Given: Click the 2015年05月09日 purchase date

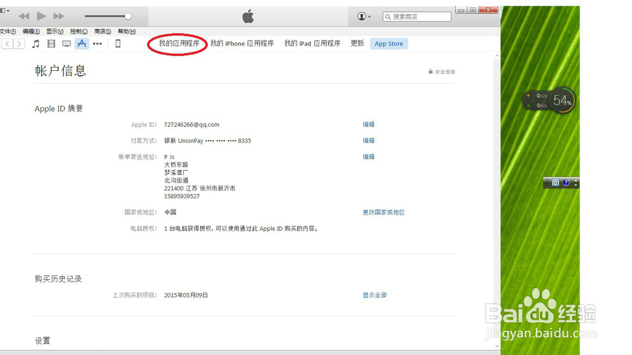Looking at the screenshot, I should click(186, 296).
